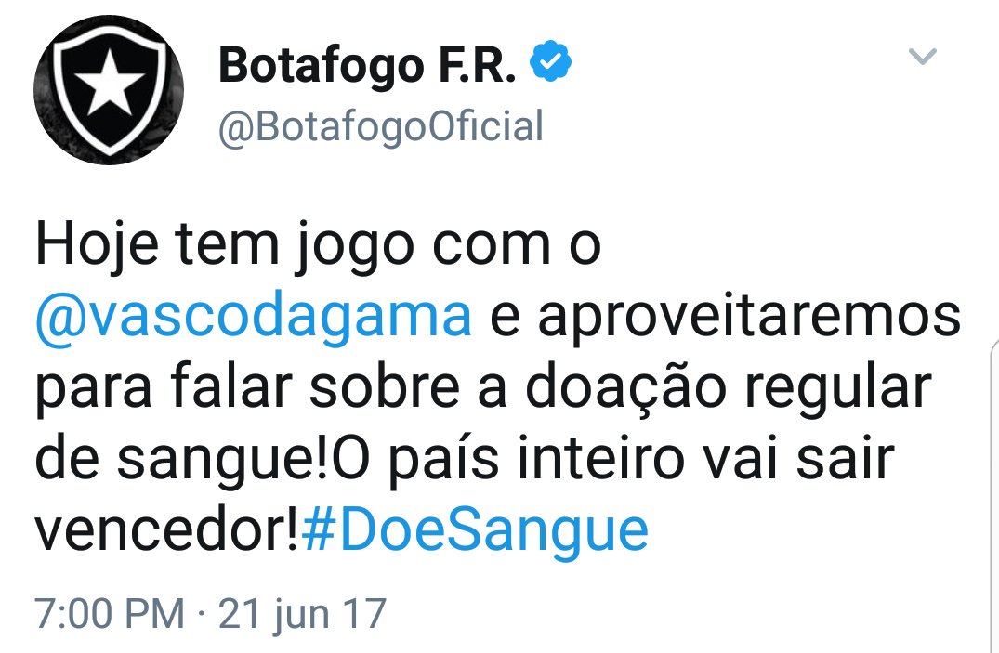Open the tweet options chevron menu

coord(922,57)
